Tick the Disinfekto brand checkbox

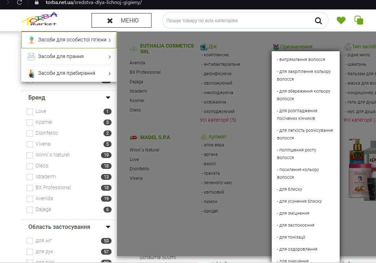[30, 133]
